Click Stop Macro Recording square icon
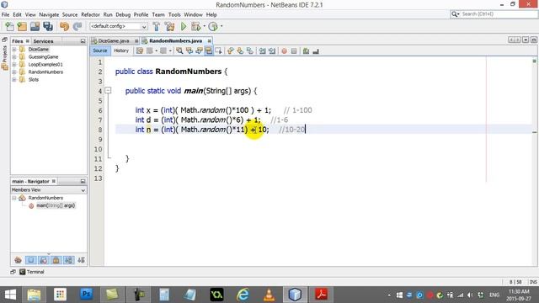Screen dimensions: 539x303 click(x=294, y=51)
